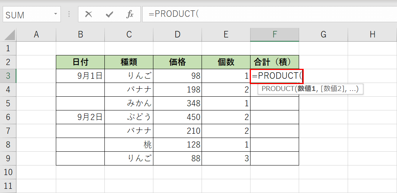Select the ぶどう cell

coord(129,117)
